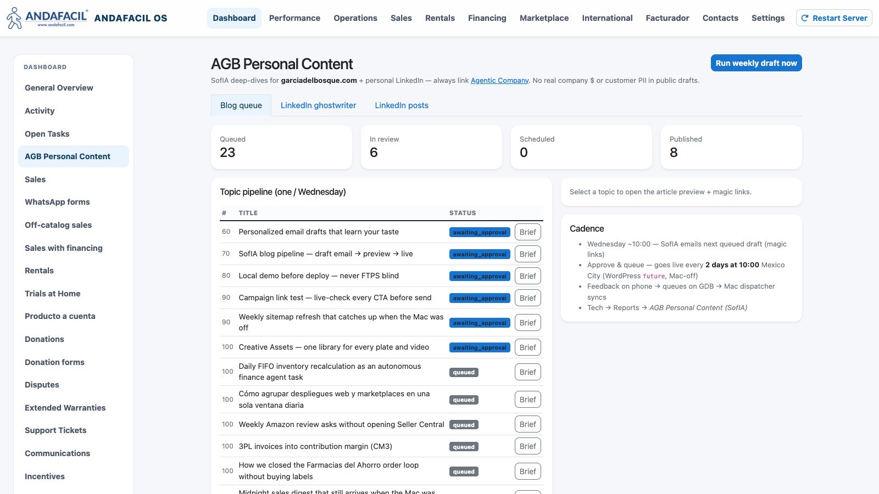Open Contacts in the top bar
This screenshot has width=879, height=494.
tap(720, 18)
